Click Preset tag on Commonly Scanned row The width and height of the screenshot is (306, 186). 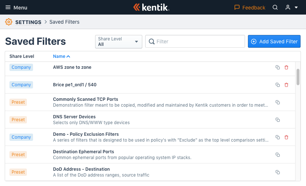point(18,102)
